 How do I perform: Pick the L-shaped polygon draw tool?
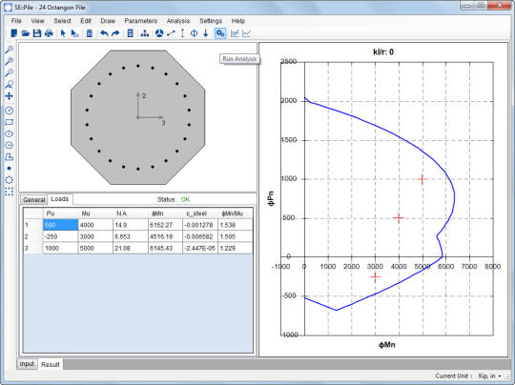pos(9,157)
